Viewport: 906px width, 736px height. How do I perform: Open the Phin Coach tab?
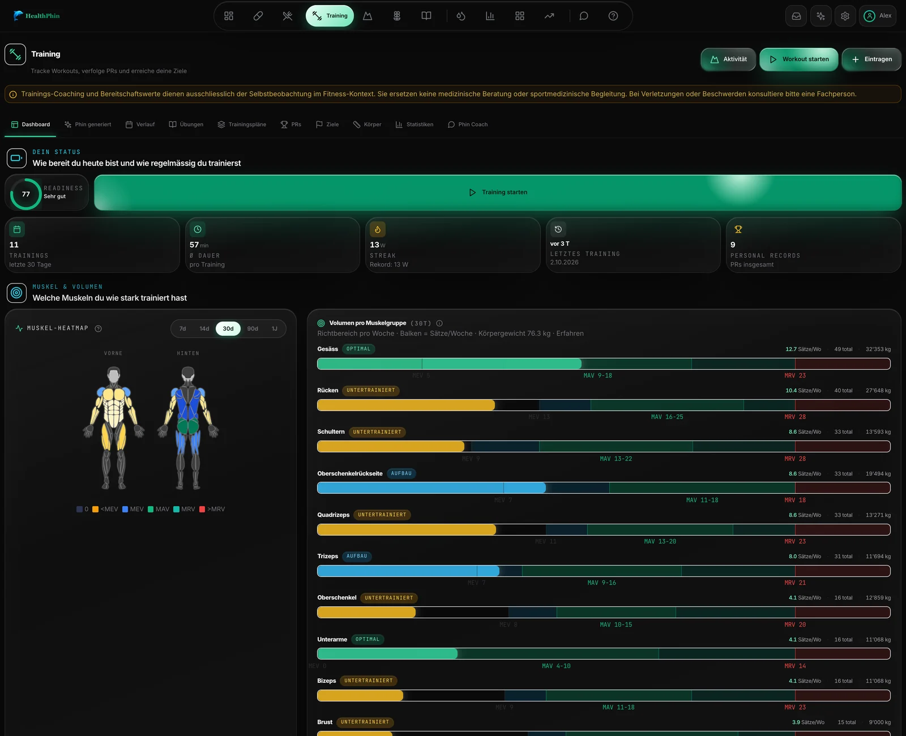468,125
